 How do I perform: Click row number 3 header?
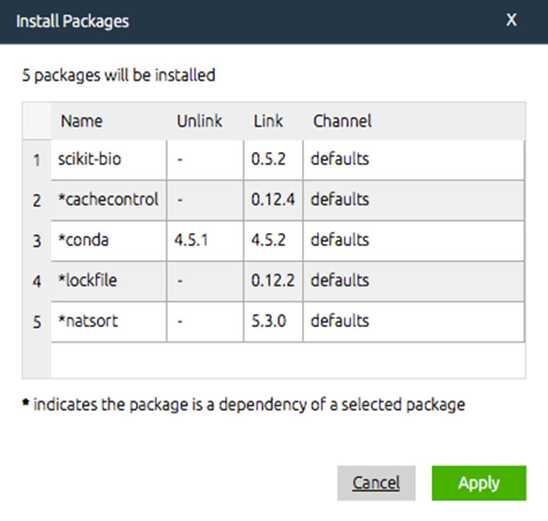pyautogui.click(x=37, y=241)
